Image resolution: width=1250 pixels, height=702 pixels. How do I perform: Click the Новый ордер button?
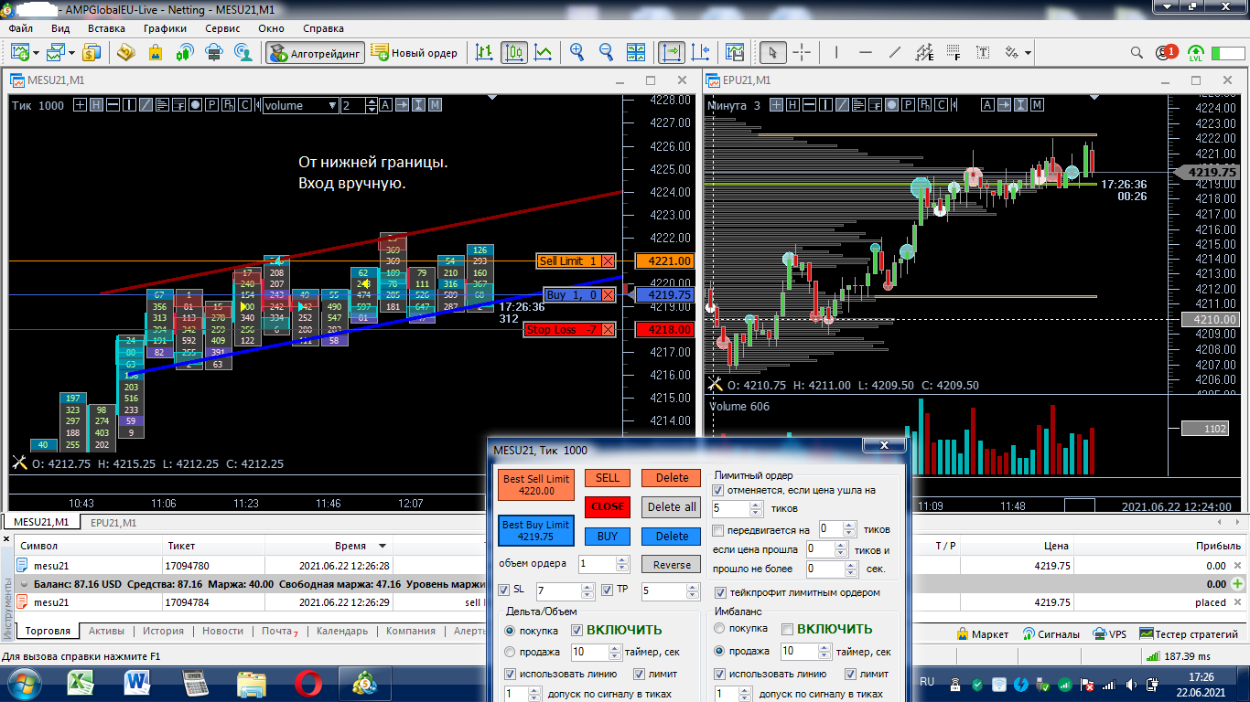(415, 52)
